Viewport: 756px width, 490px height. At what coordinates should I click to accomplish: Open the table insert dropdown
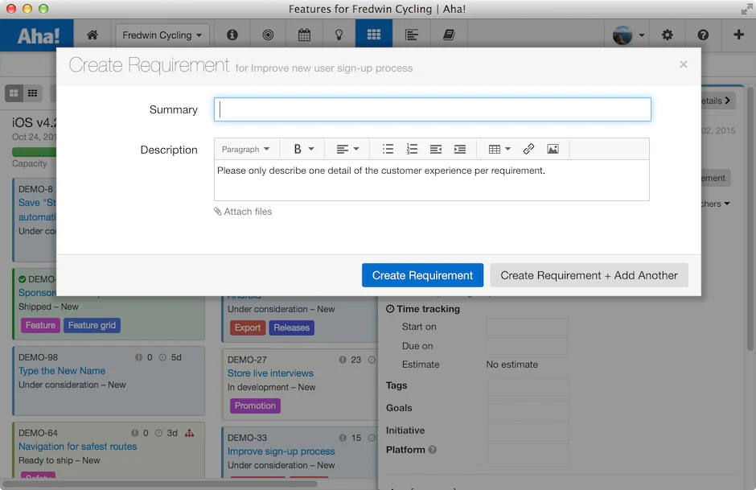click(x=499, y=149)
